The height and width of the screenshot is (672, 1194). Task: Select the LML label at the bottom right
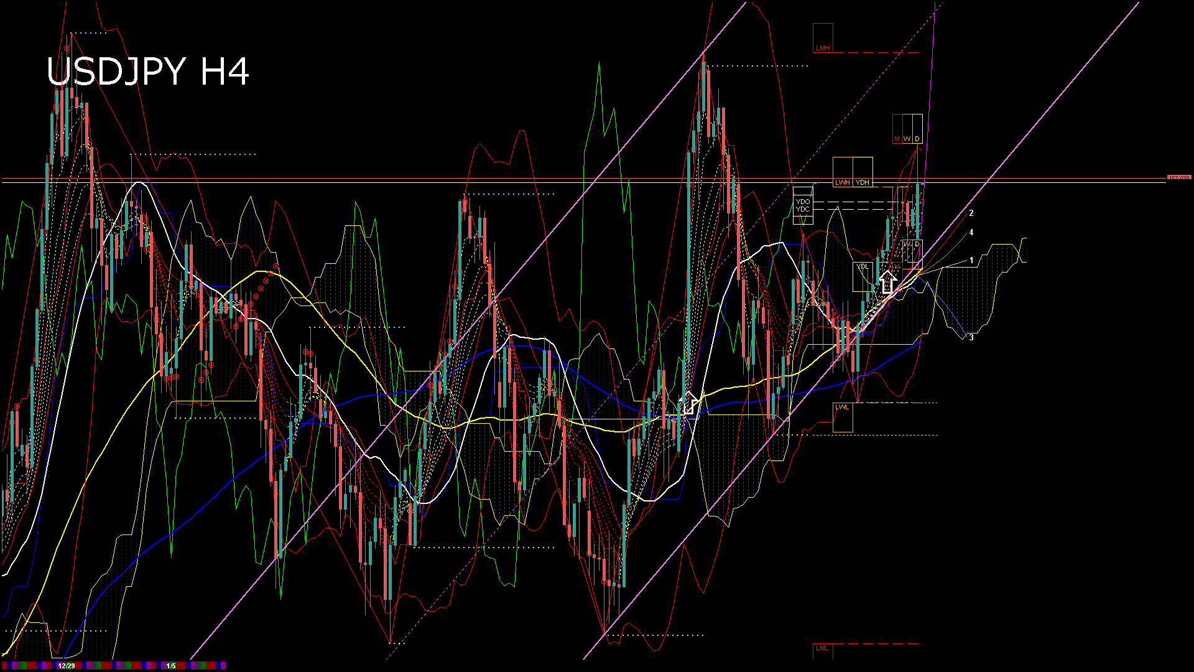[x=823, y=648]
